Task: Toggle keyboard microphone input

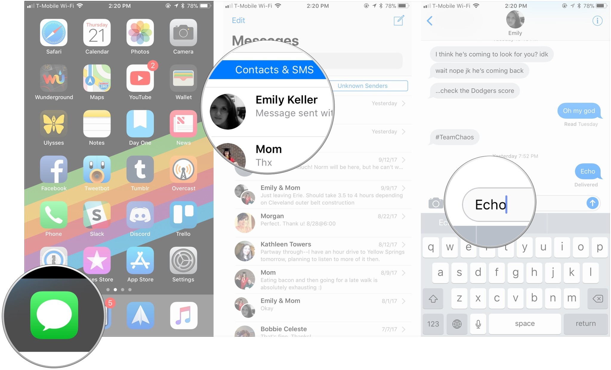Action: click(477, 324)
